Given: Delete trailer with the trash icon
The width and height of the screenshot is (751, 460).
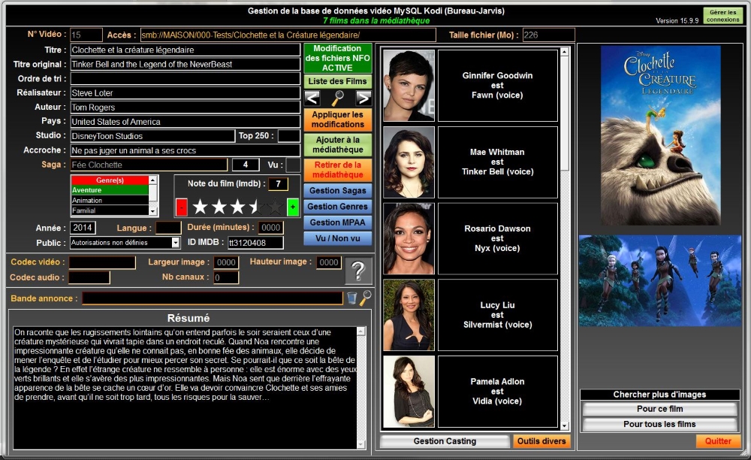Looking at the screenshot, I should click(x=352, y=298).
